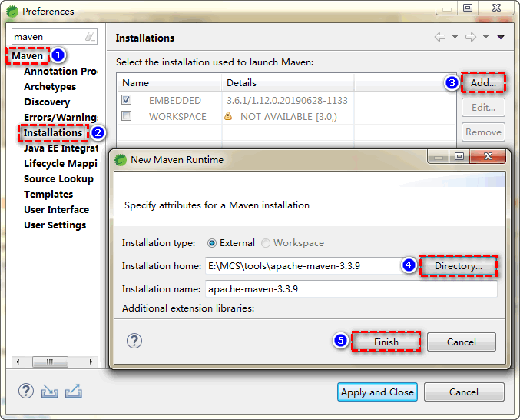Screen dimensions: 520x420
Task: Open Lifecycle Mappings preferences page
Action: pyautogui.click(x=61, y=163)
